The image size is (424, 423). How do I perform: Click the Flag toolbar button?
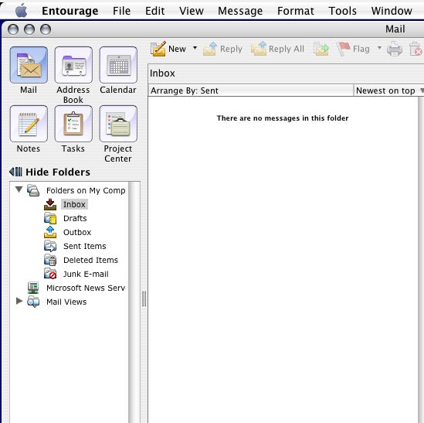coord(353,49)
